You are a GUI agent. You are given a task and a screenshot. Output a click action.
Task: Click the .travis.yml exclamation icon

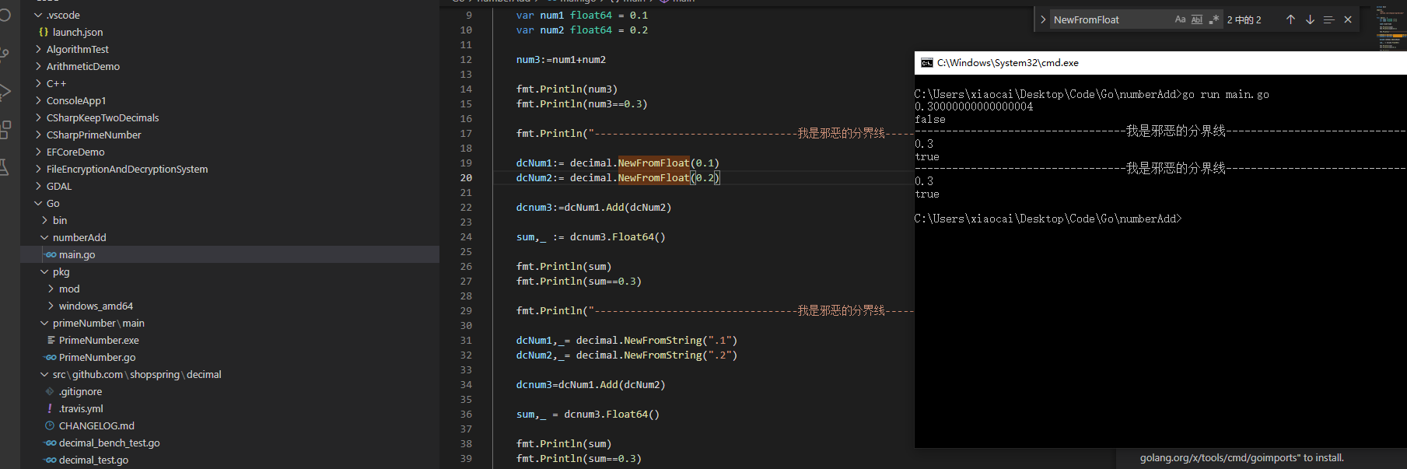pos(50,408)
